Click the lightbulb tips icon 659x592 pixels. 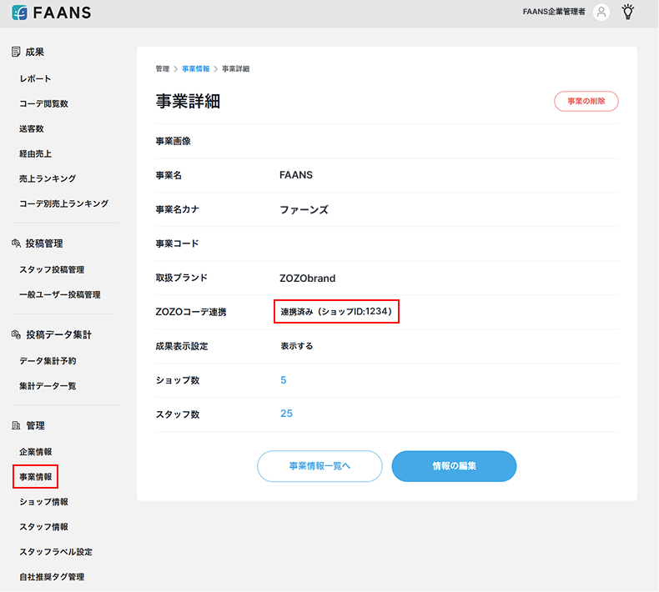coord(628,12)
